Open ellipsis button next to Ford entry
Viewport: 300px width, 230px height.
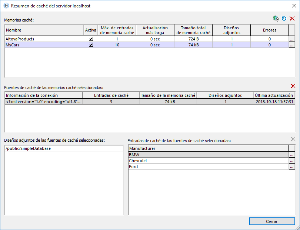291,167
